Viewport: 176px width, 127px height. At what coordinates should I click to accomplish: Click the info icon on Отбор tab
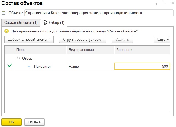45,22
